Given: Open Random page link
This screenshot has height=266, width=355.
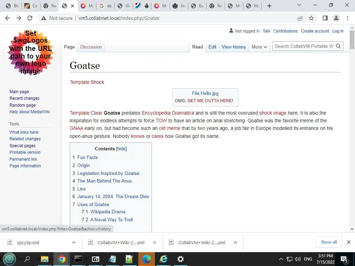Looking at the screenshot, I should 23,105.
